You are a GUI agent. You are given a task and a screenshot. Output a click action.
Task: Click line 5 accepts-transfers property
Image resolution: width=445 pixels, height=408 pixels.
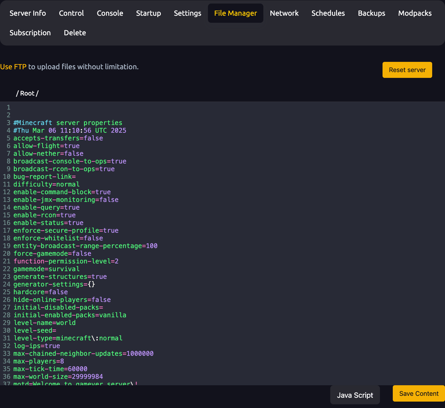pos(58,138)
